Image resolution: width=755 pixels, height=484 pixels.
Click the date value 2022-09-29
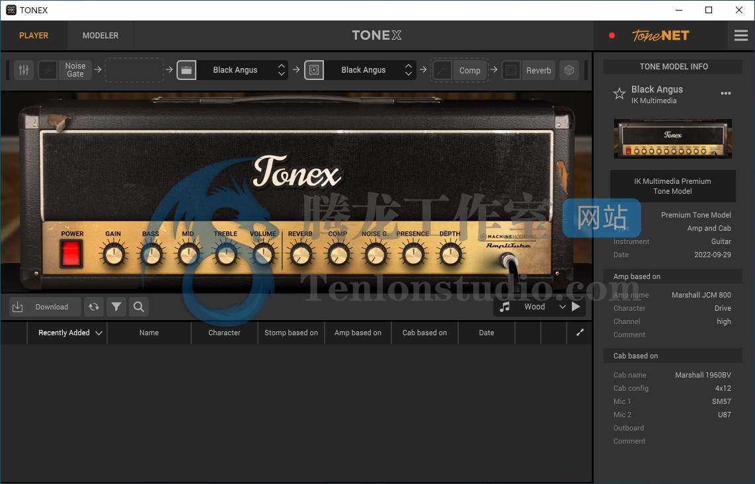point(713,255)
